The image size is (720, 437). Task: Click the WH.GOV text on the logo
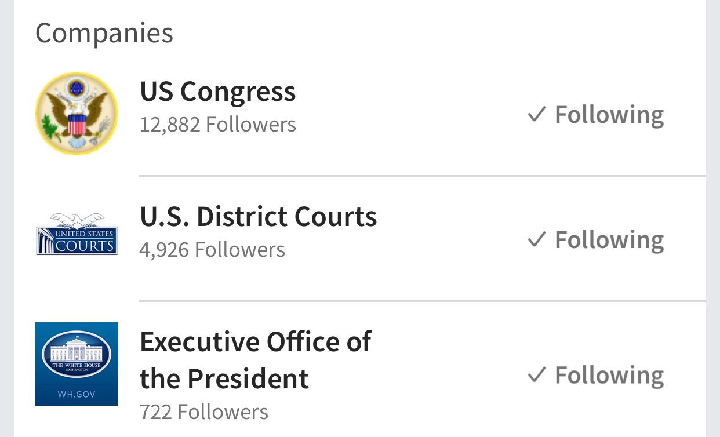77,395
